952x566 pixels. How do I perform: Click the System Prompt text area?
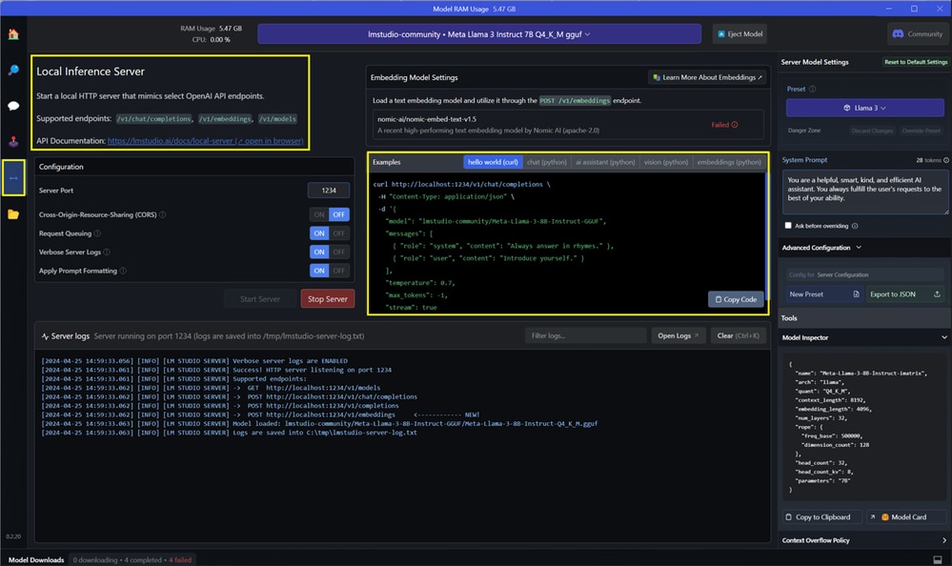[x=864, y=193]
